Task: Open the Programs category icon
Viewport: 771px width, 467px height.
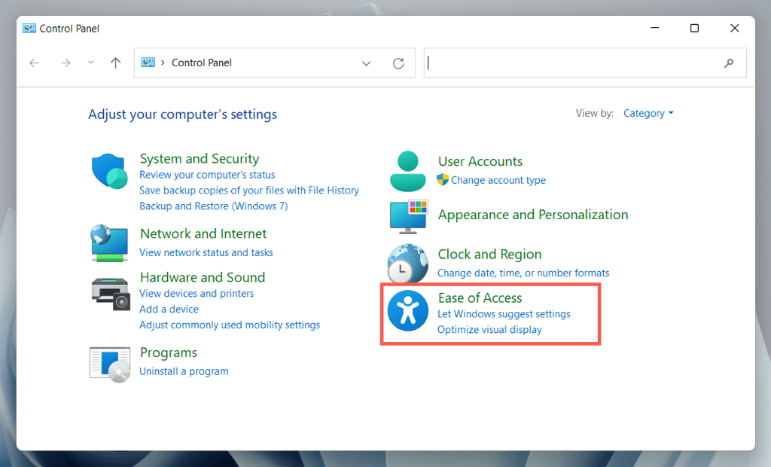Action: click(x=110, y=363)
